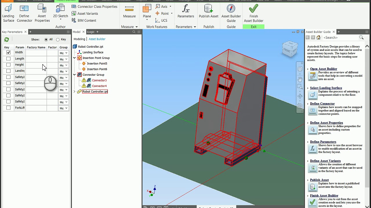The width and height of the screenshot is (371, 208).
Task: Click the guide search magnifier
Action: 361,37
